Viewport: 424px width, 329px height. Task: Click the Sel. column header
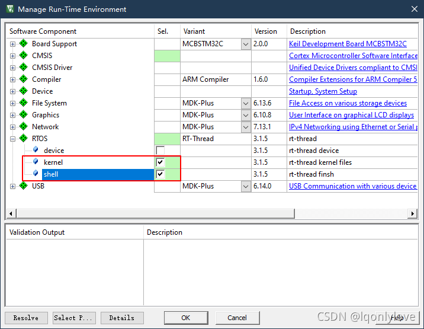[167, 31]
